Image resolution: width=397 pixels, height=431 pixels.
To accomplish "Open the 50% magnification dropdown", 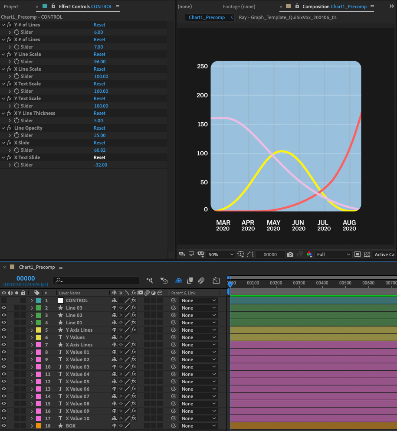I will click(x=221, y=255).
